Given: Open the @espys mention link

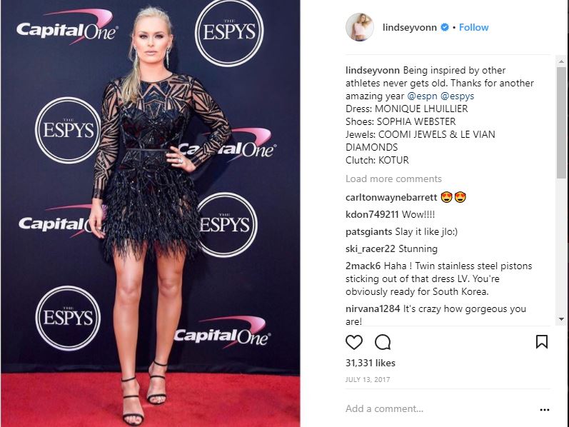Looking at the screenshot, I should pyautogui.click(x=457, y=96).
